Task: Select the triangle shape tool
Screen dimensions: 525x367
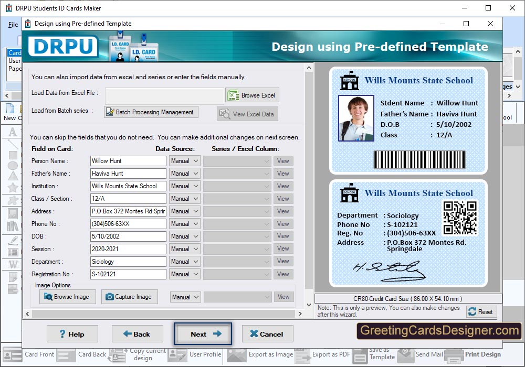Action: coord(13,176)
